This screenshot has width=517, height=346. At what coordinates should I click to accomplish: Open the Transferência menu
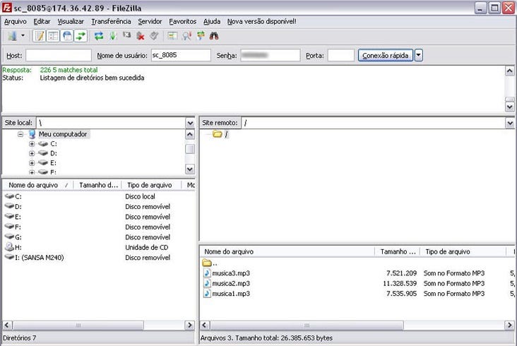(x=111, y=21)
